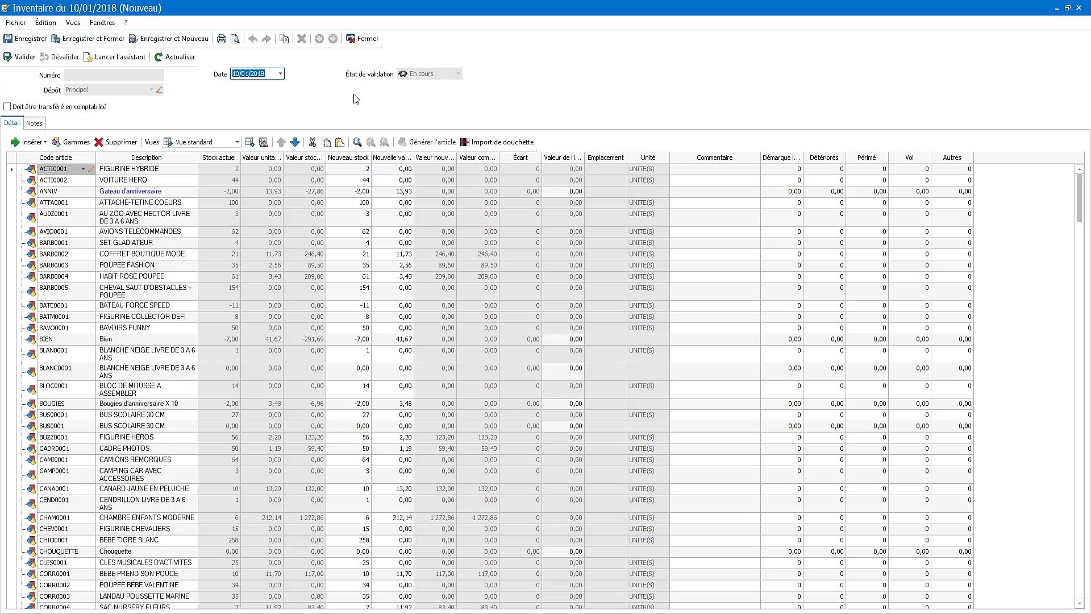The image size is (1091, 614).
Task: Open the Date dropdown calendar arrow
Action: pos(280,73)
